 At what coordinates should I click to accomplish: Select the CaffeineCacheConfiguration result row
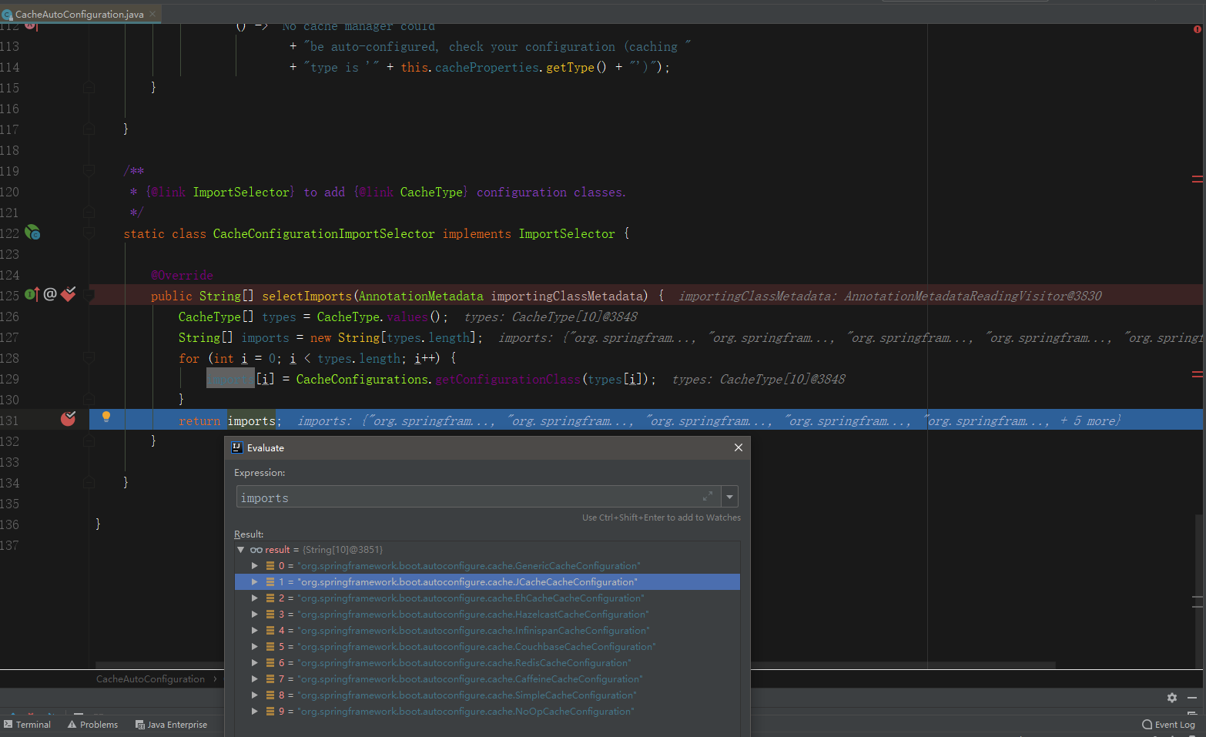[x=487, y=679]
